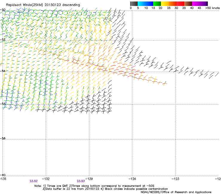Image resolution: width=221 pixels, height=194 pixels.
Task: Click the purple '23:53' time stamp
Action: click(81, 181)
